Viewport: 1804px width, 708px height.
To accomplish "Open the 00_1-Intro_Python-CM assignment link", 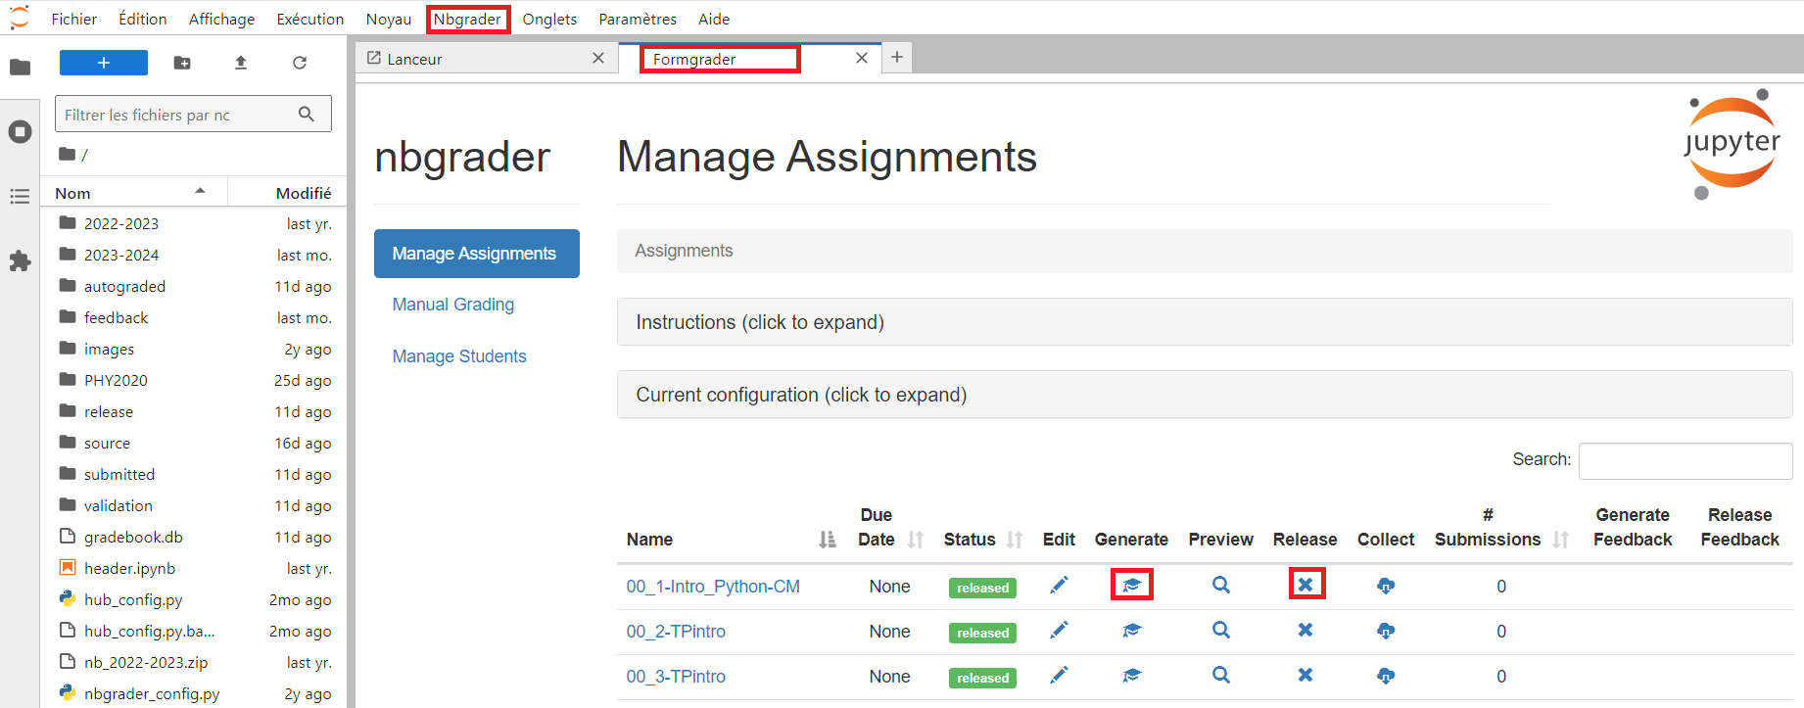I will 713,587.
